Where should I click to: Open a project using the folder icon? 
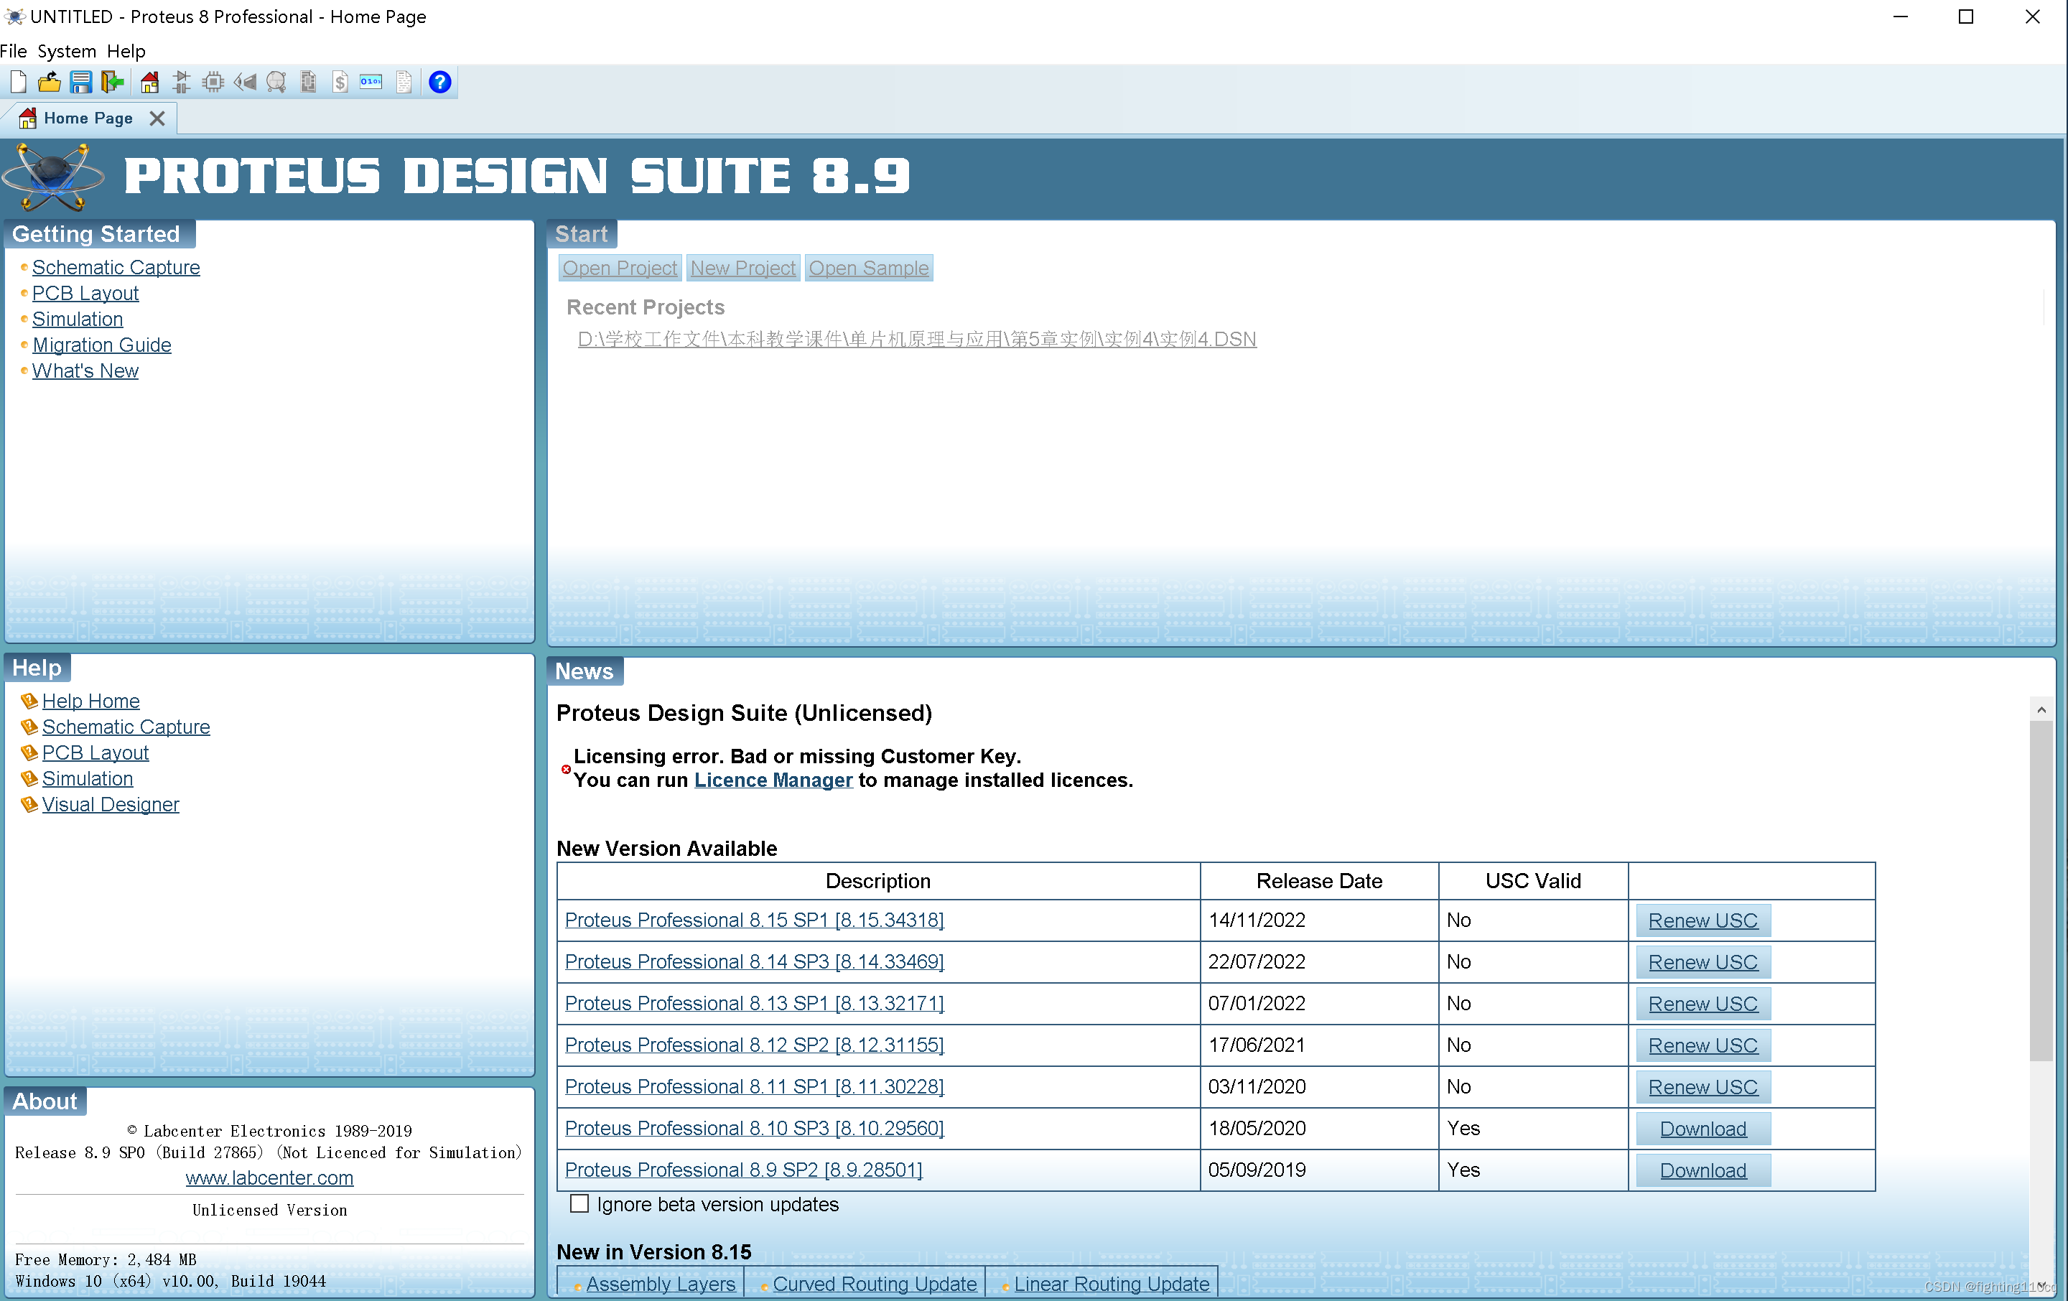coord(49,83)
